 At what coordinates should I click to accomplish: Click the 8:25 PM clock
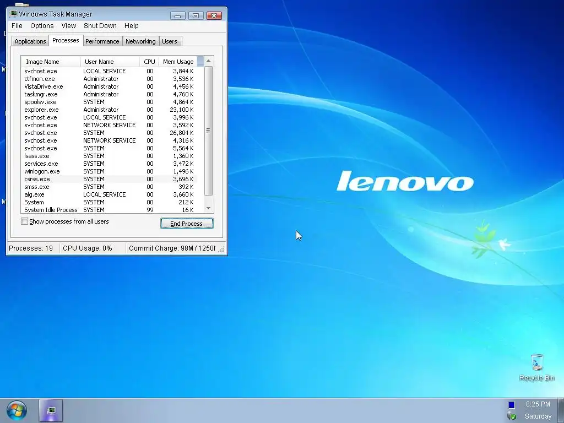(x=538, y=404)
